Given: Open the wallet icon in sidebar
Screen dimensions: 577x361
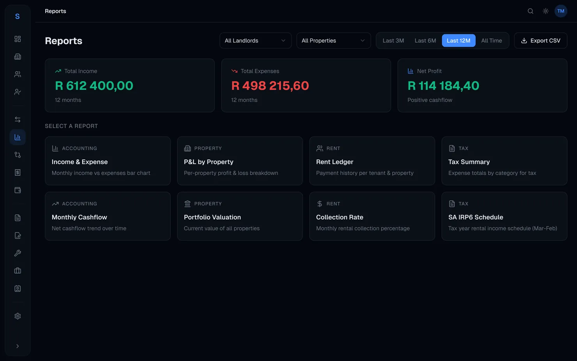Looking at the screenshot, I should [x=18, y=190].
